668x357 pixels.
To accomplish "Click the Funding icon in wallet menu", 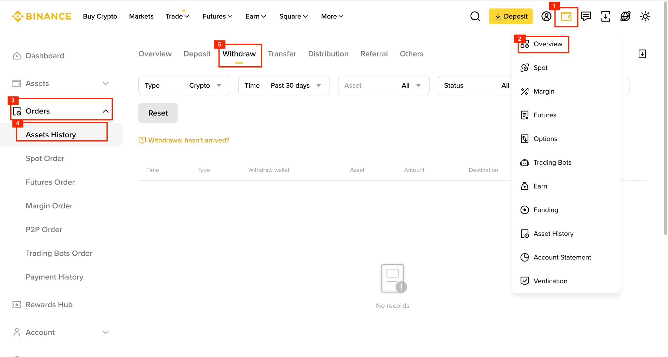I will 524,210.
